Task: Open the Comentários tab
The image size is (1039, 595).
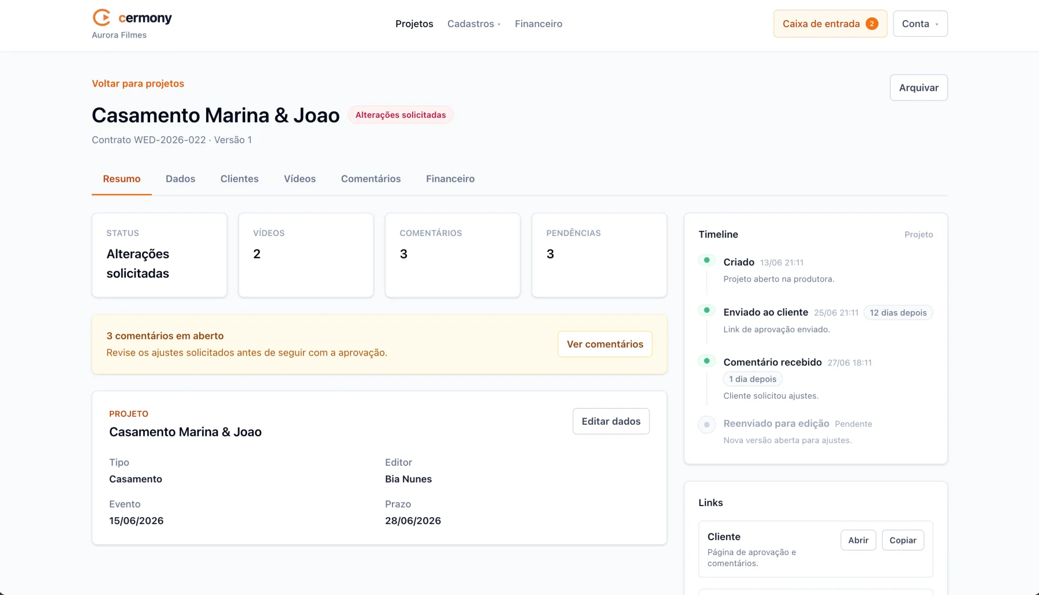Action: [371, 179]
